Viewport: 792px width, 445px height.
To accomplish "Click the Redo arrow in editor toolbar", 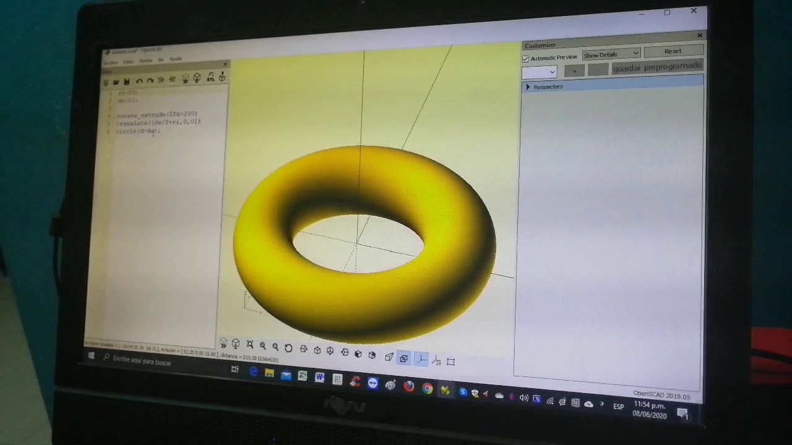I will coord(150,80).
